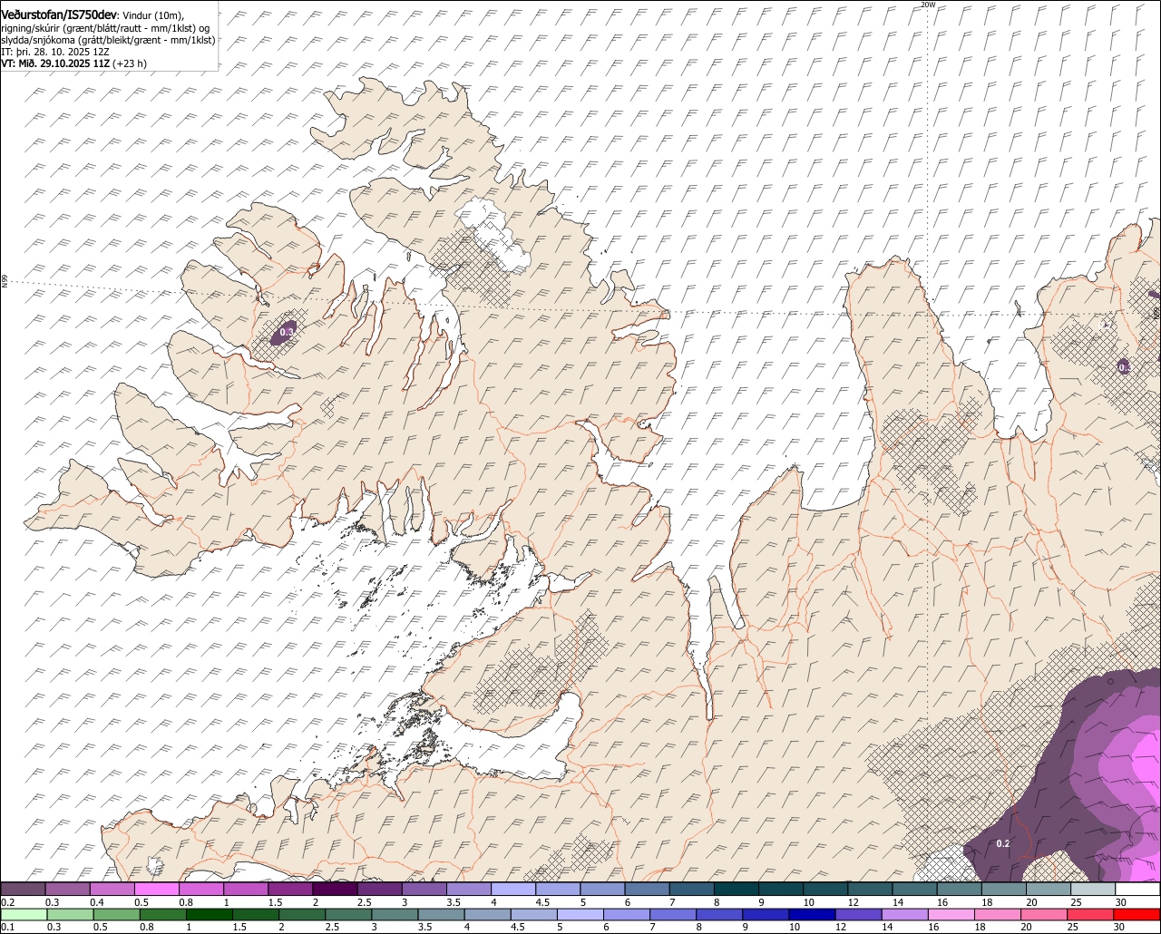
Task: Click the 0.3 precipitation label in Westfjords
Action: 287,333
